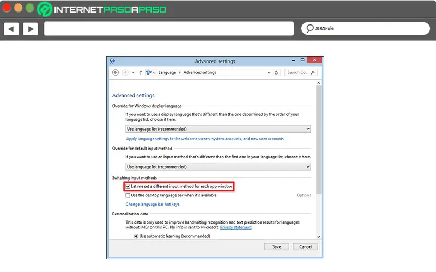436x272 pixels.
Task: Uncheck different input method per app window
Action: click(128, 186)
